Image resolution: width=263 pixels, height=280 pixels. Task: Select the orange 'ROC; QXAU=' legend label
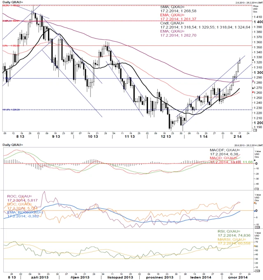coord(19,204)
